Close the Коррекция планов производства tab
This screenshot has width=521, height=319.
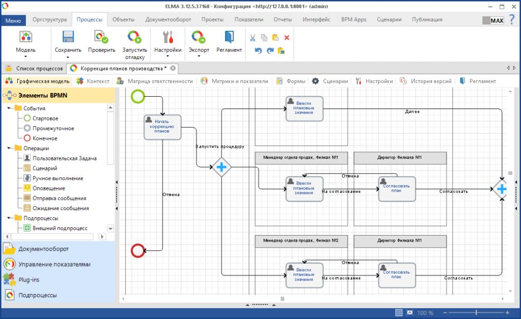pos(173,68)
